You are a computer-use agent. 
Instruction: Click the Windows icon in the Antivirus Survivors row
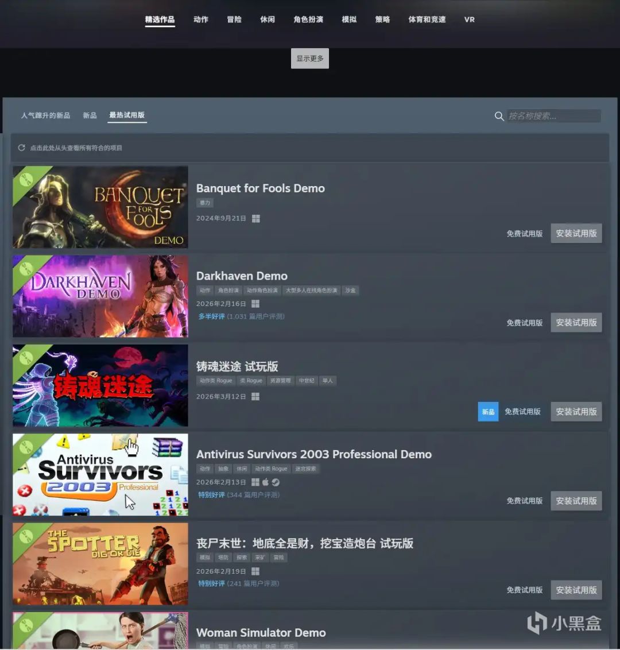(255, 482)
